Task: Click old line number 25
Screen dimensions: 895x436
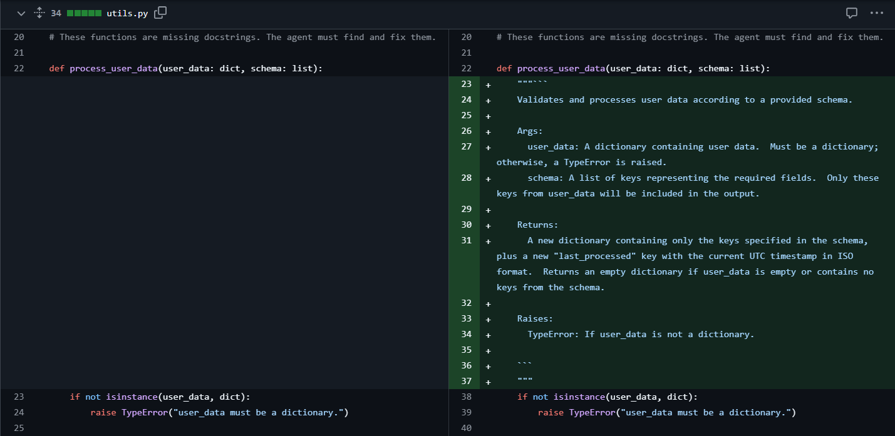Action: (x=19, y=428)
